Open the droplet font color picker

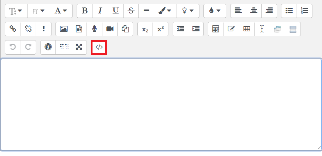click(215, 11)
